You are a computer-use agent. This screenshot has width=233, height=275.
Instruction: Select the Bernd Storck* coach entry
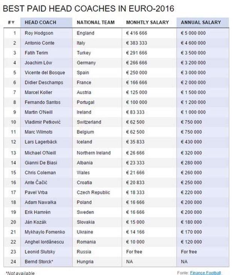click(39, 262)
